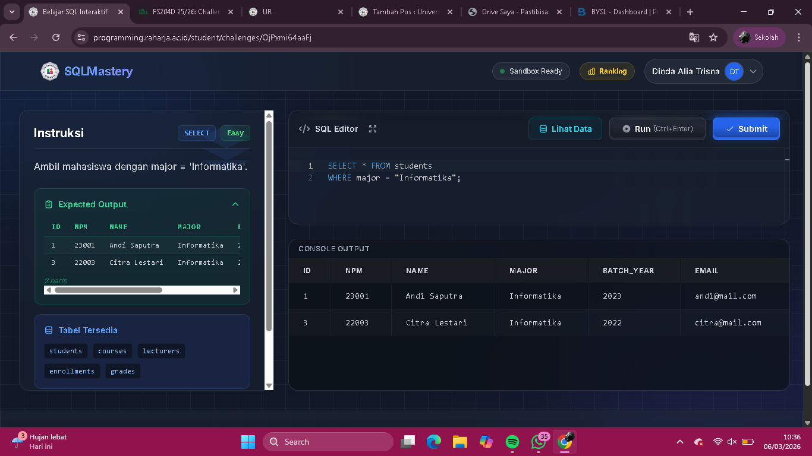Click inside the SQL editor text area

535,196
